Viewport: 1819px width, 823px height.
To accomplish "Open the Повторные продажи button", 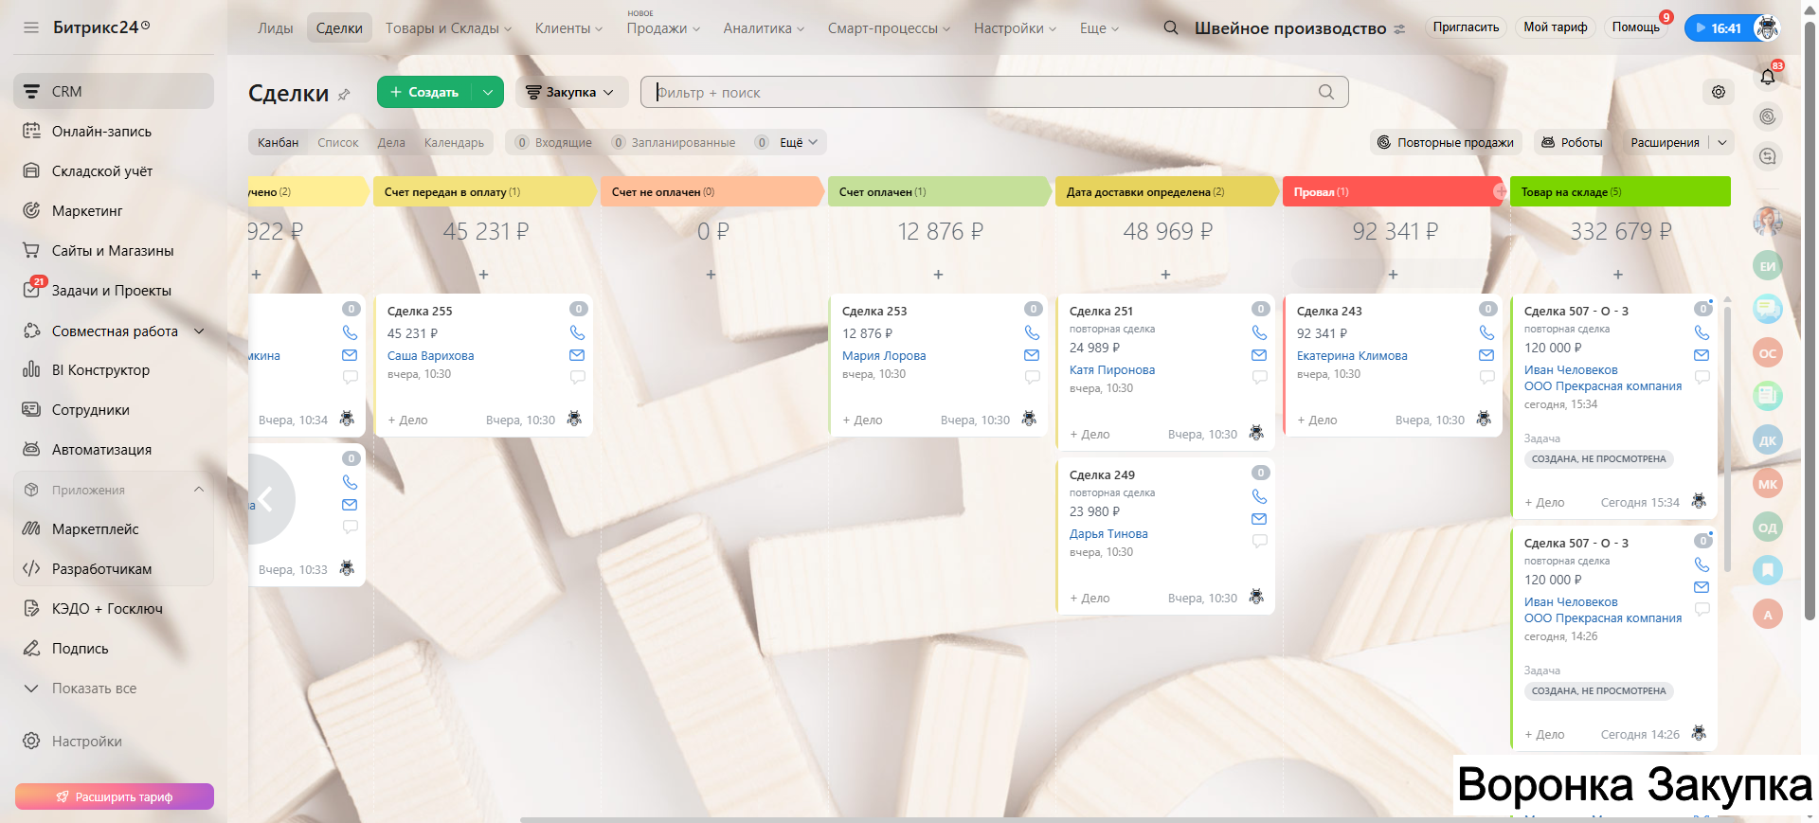I will click(1446, 142).
